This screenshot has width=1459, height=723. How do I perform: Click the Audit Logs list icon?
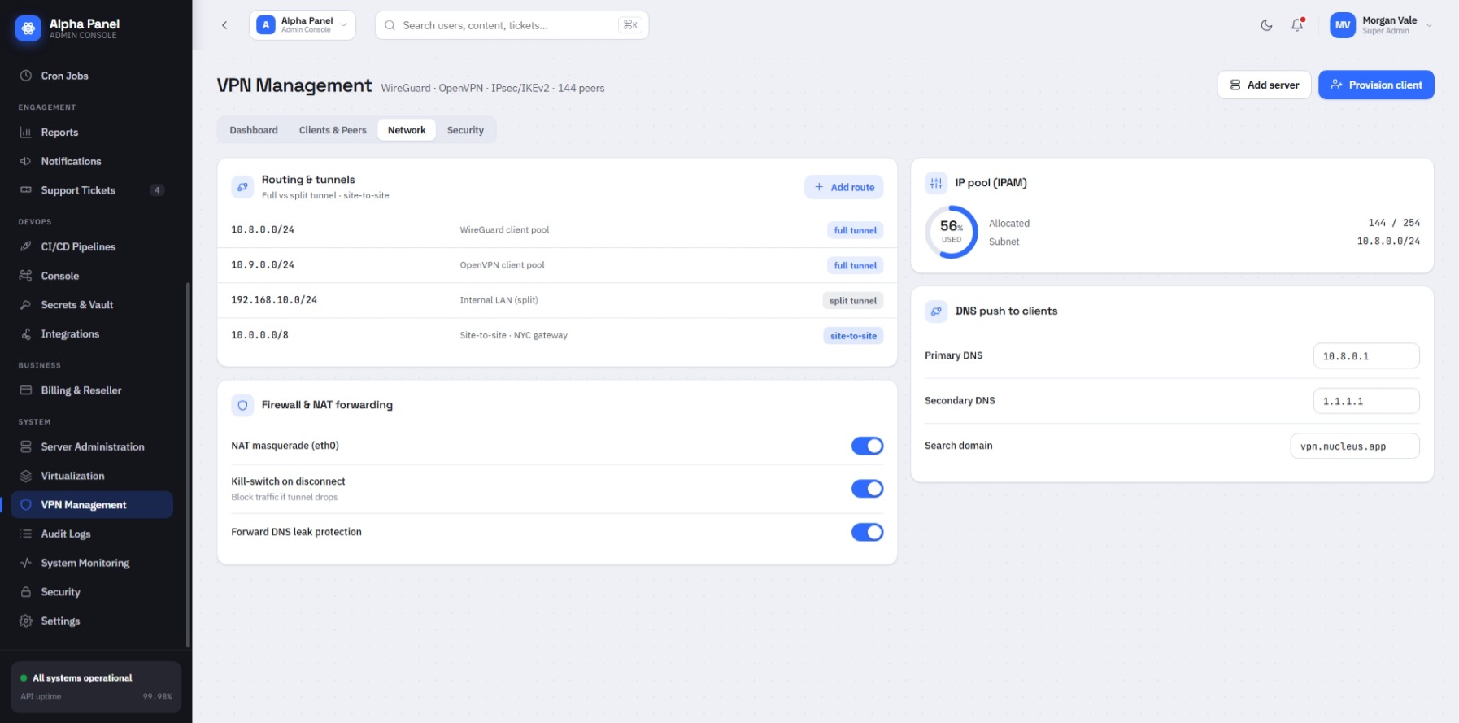tap(26, 534)
